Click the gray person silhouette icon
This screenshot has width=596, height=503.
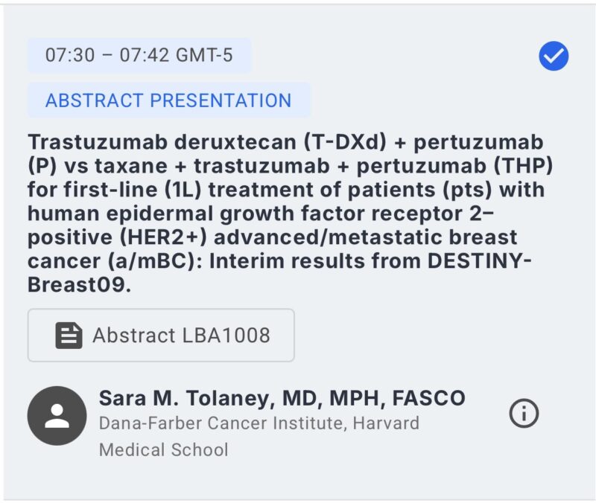(57, 416)
